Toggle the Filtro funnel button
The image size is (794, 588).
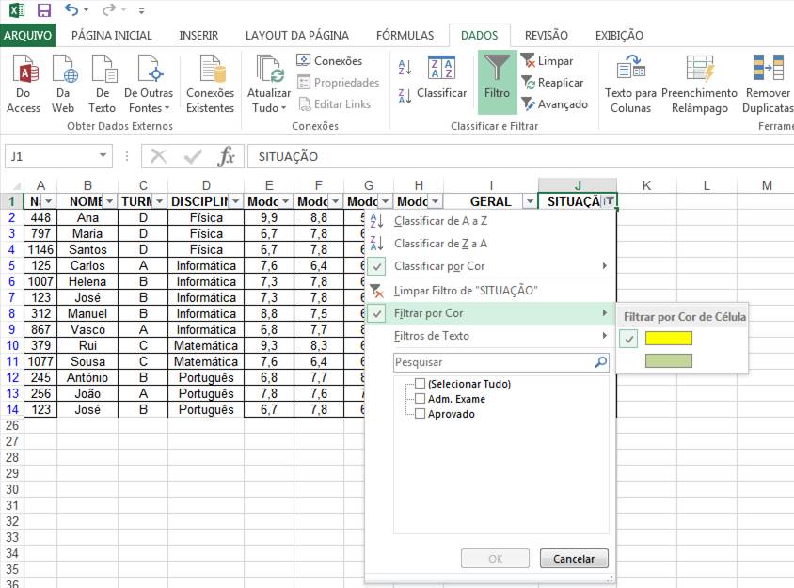498,82
